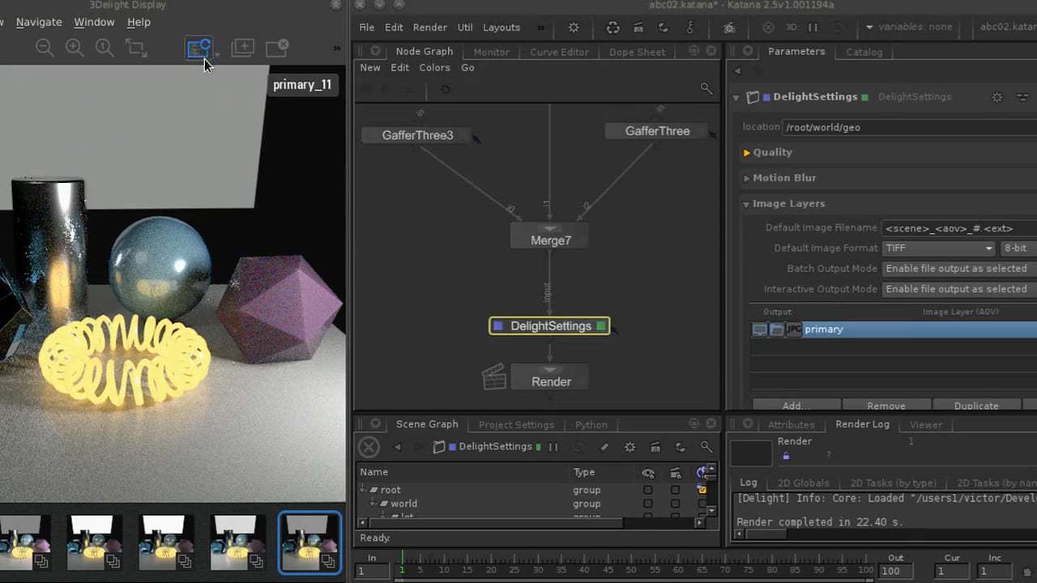The height and width of the screenshot is (583, 1037).
Task: Click the clapperboard icon beside Render node
Action: click(494, 377)
